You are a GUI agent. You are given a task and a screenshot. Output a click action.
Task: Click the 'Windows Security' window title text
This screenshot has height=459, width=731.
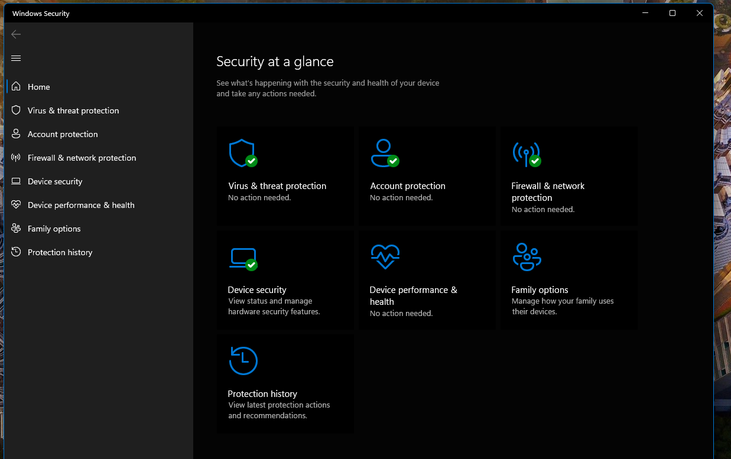pyautogui.click(x=41, y=14)
